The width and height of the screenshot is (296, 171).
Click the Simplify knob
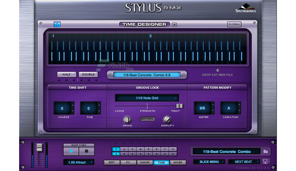pyautogui.click(x=167, y=119)
